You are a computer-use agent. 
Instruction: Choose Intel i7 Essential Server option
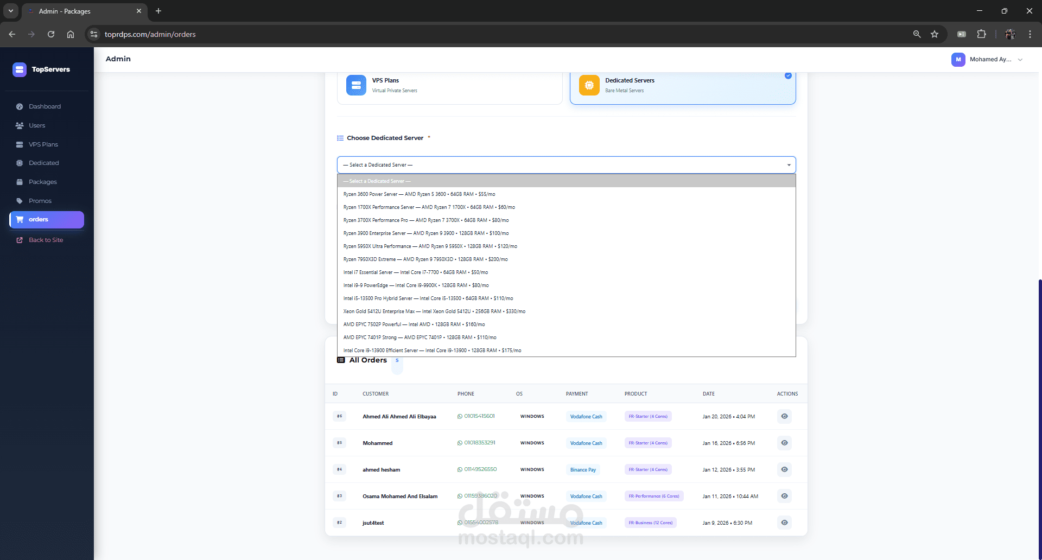pos(567,272)
